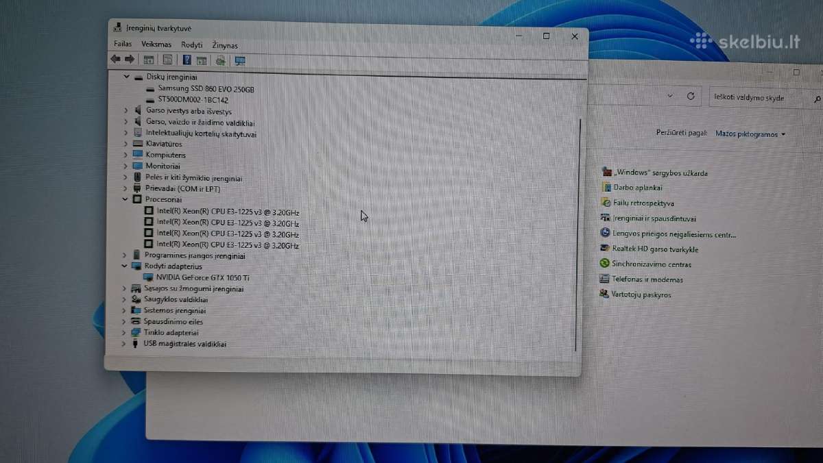
Task: Open the Rodyti menu
Action: pyautogui.click(x=192, y=45)
